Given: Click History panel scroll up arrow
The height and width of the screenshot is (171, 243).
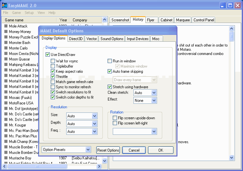Looking at the screenshot, I should click(232, 28).
